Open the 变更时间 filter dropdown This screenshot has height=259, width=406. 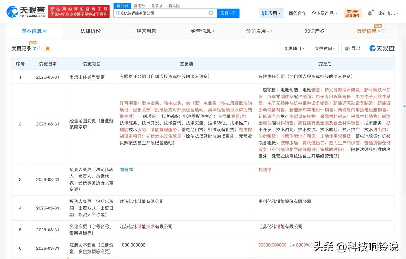[x=324, y=49]
